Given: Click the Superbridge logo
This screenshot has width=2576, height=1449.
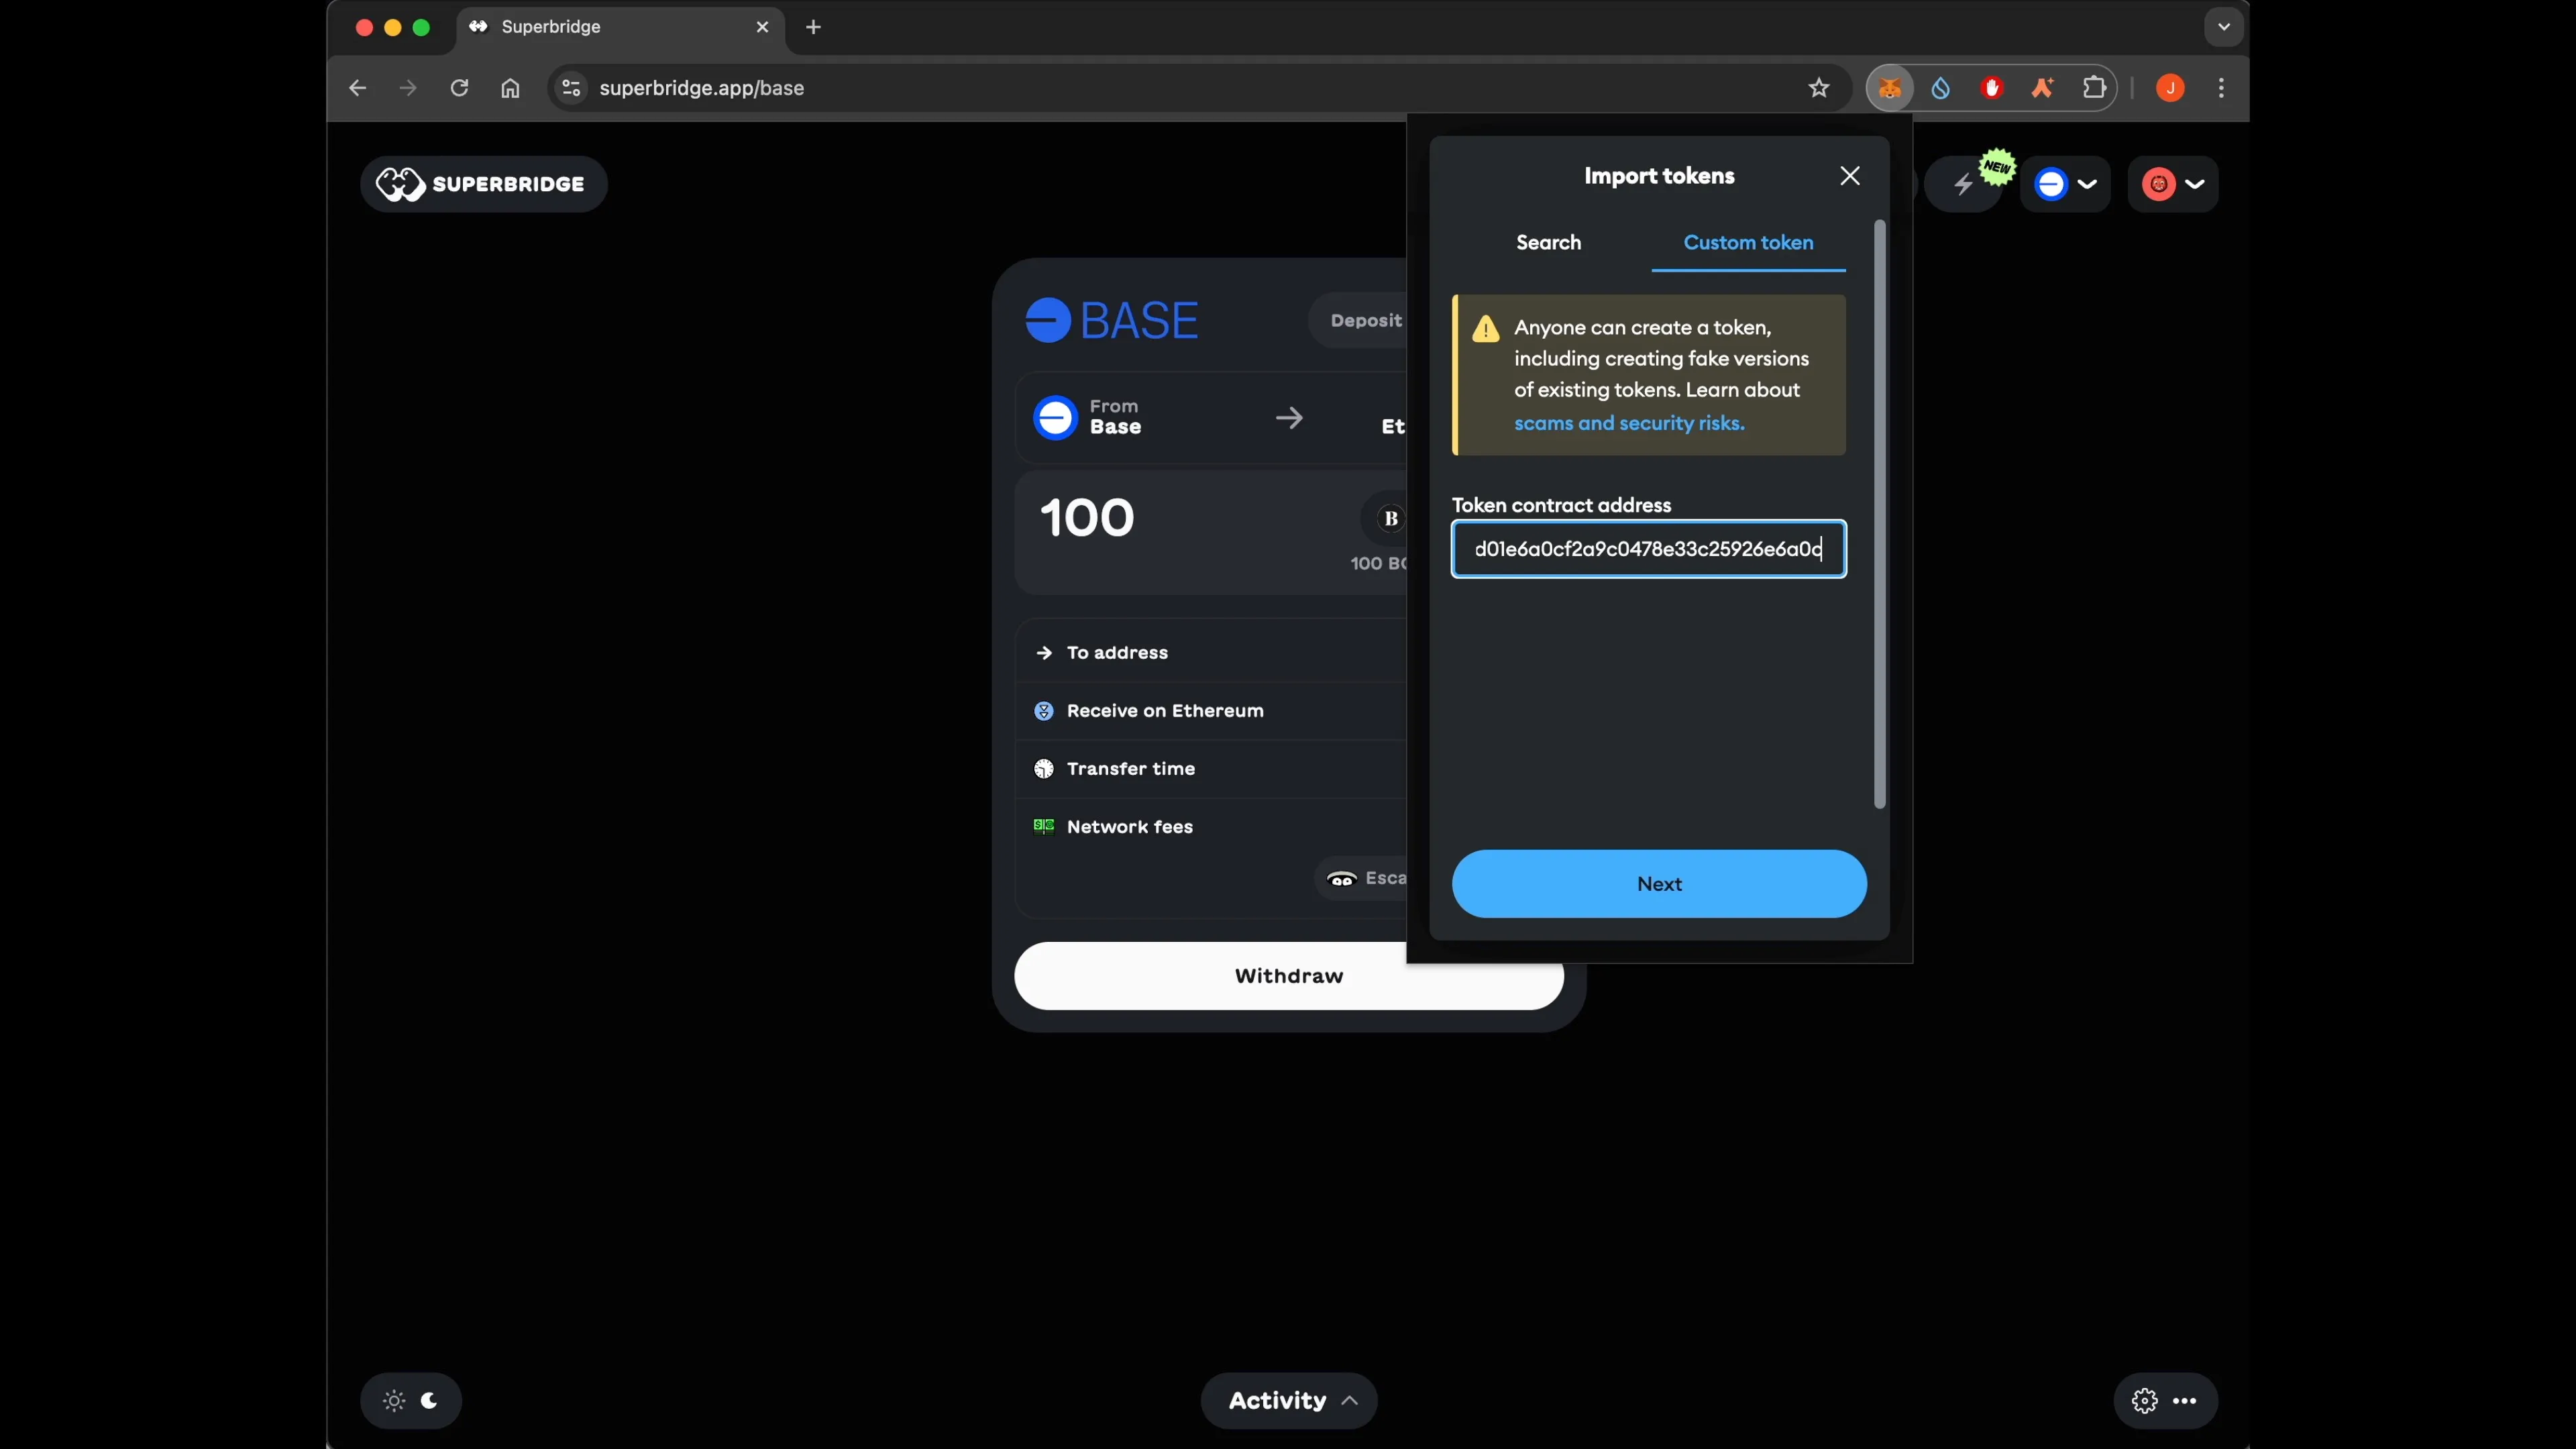Looking at the screenshot, I should 483,184.
